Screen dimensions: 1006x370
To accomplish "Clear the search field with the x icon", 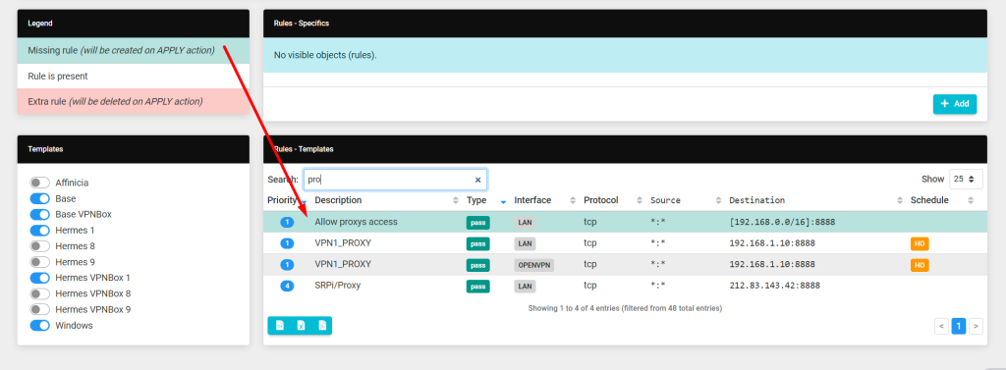I will 477,181.
